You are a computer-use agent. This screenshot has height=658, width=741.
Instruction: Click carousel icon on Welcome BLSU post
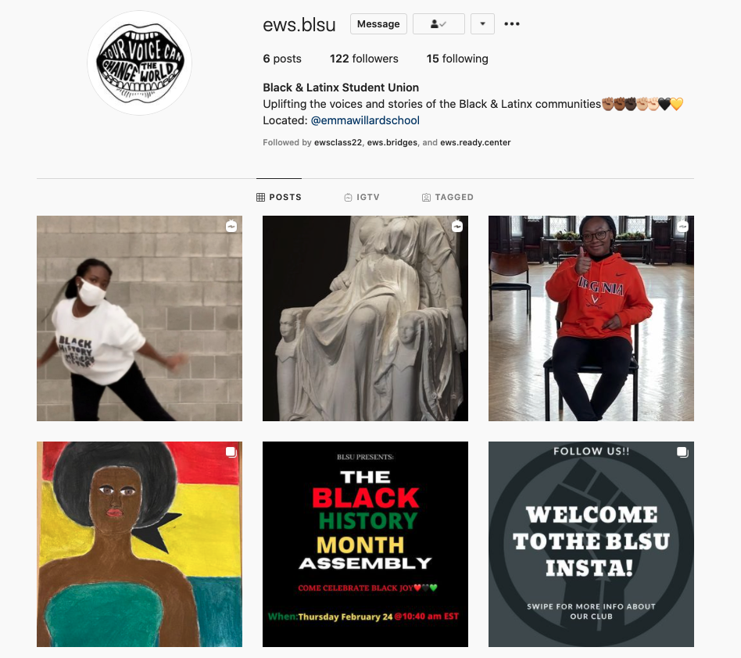[x=683, y=452]
